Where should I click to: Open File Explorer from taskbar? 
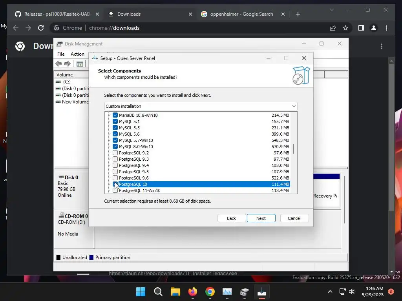pos(175,292)
